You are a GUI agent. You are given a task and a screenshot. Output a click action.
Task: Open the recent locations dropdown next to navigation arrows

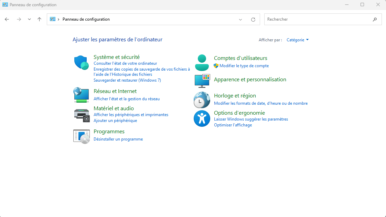29,19
